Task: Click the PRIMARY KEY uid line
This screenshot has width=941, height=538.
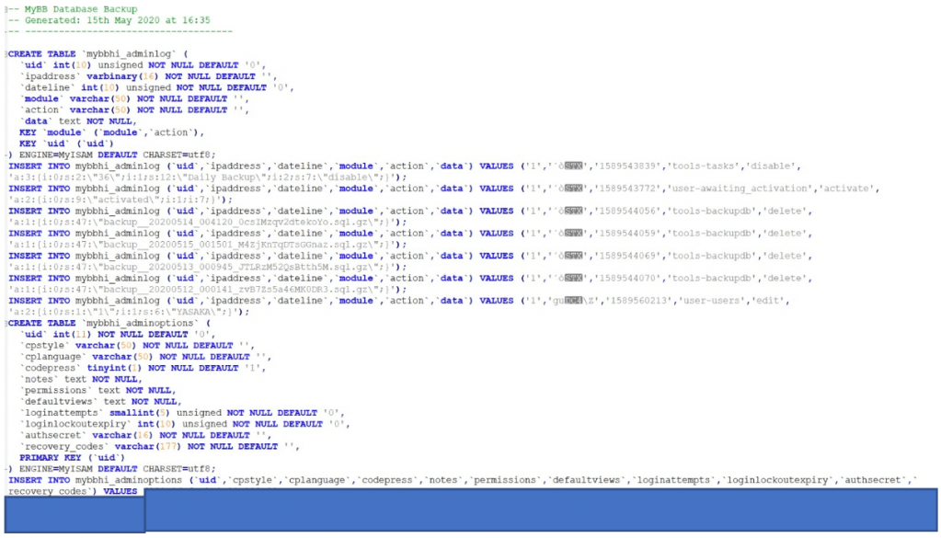Action: (x=74, y=457)
